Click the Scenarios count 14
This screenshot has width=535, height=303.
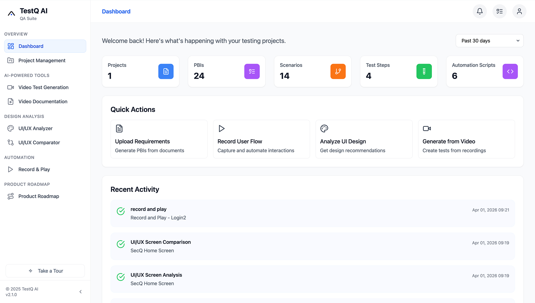pos(285,76)
